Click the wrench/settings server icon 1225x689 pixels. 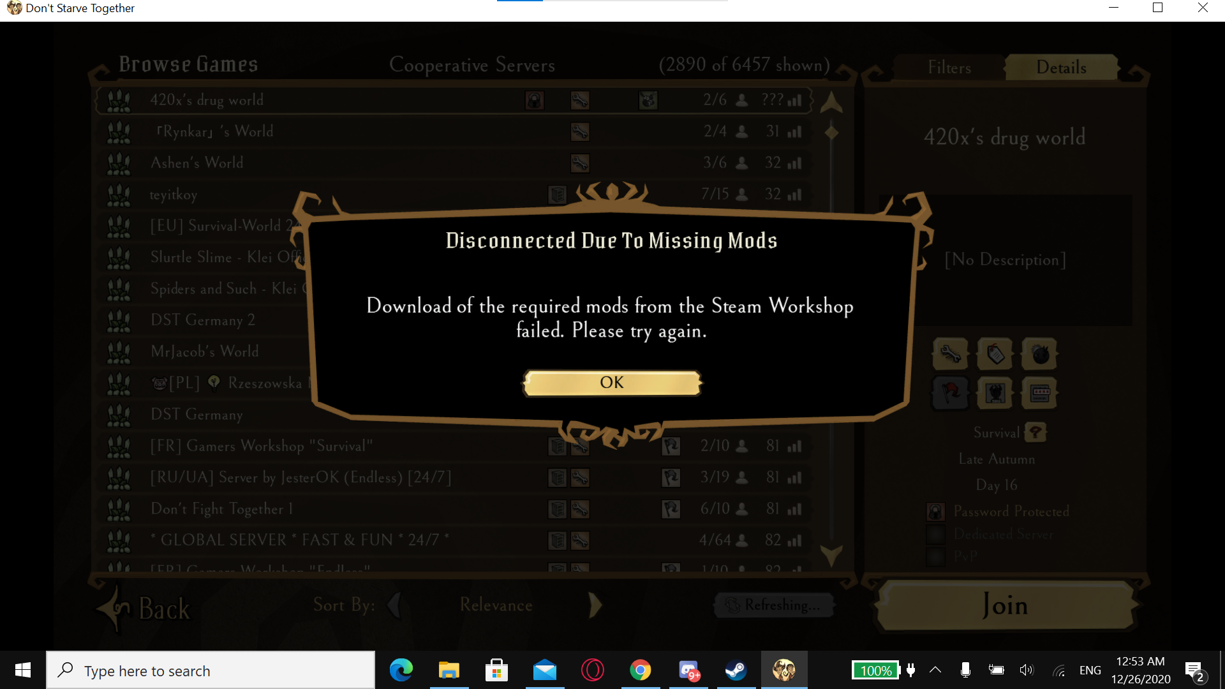click(x=950, y=353)
